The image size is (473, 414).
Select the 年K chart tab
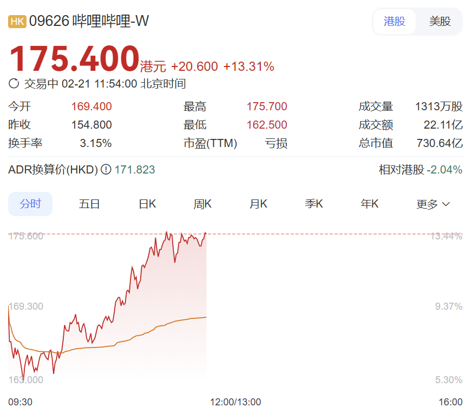(369, 204)
